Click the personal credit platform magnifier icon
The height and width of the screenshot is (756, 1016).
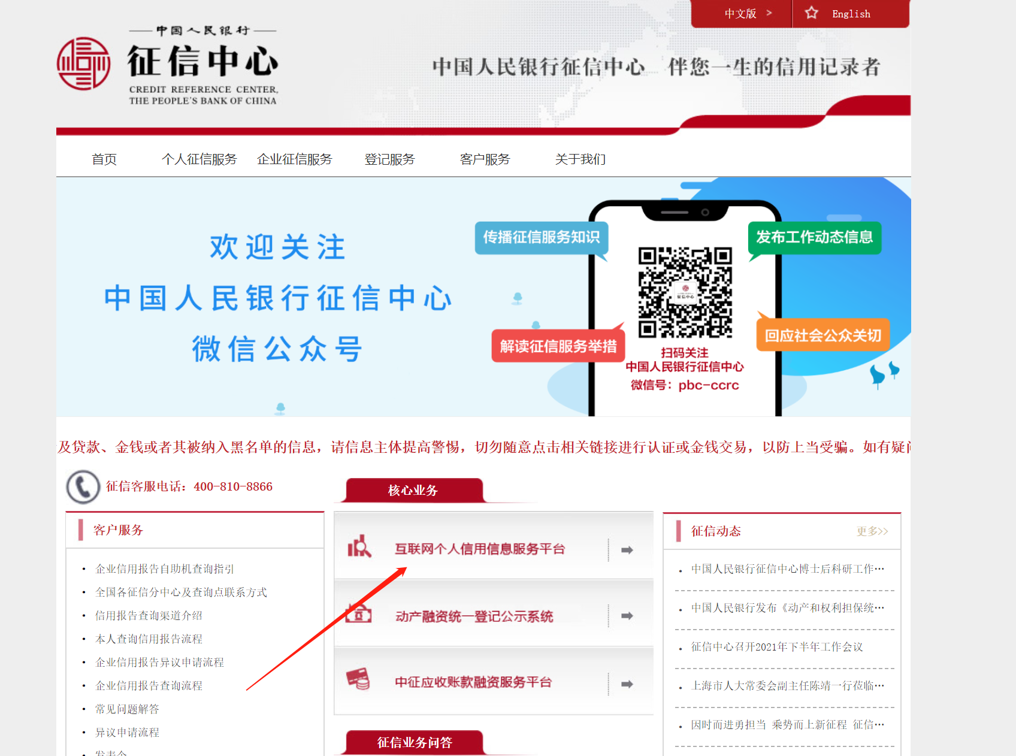359,546
